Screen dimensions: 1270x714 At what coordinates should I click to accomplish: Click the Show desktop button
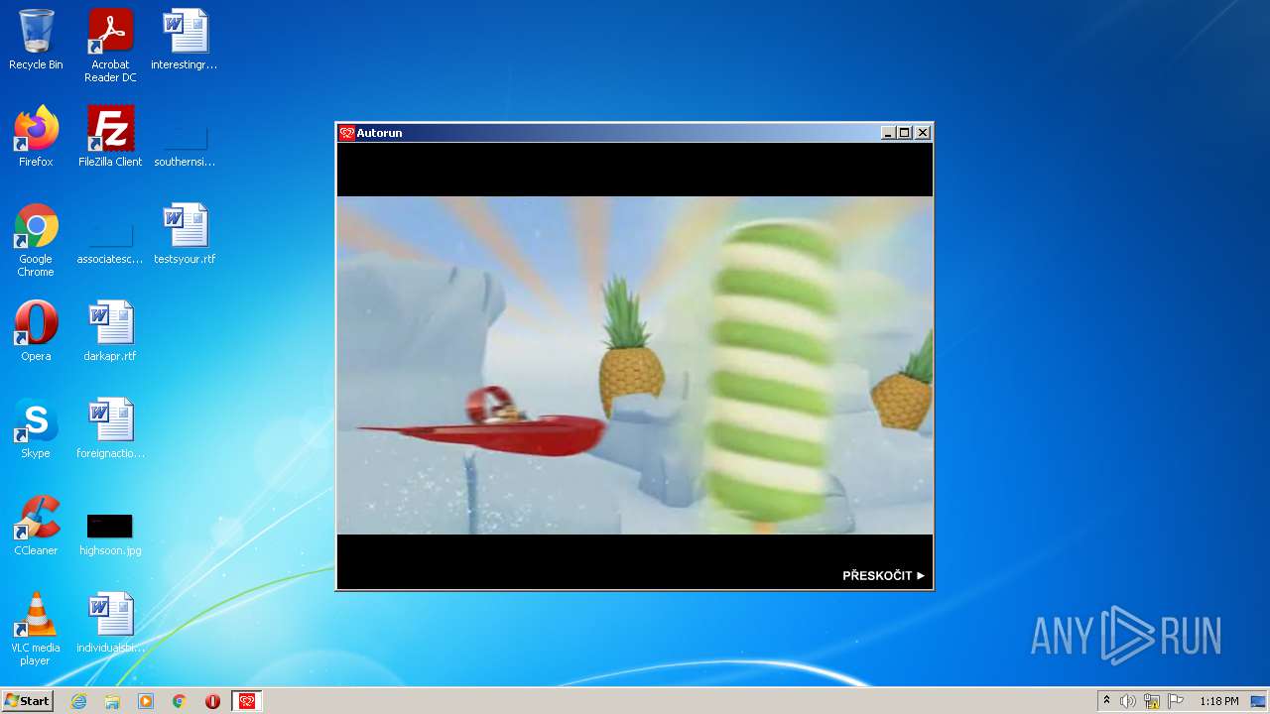coord(1258,701)
